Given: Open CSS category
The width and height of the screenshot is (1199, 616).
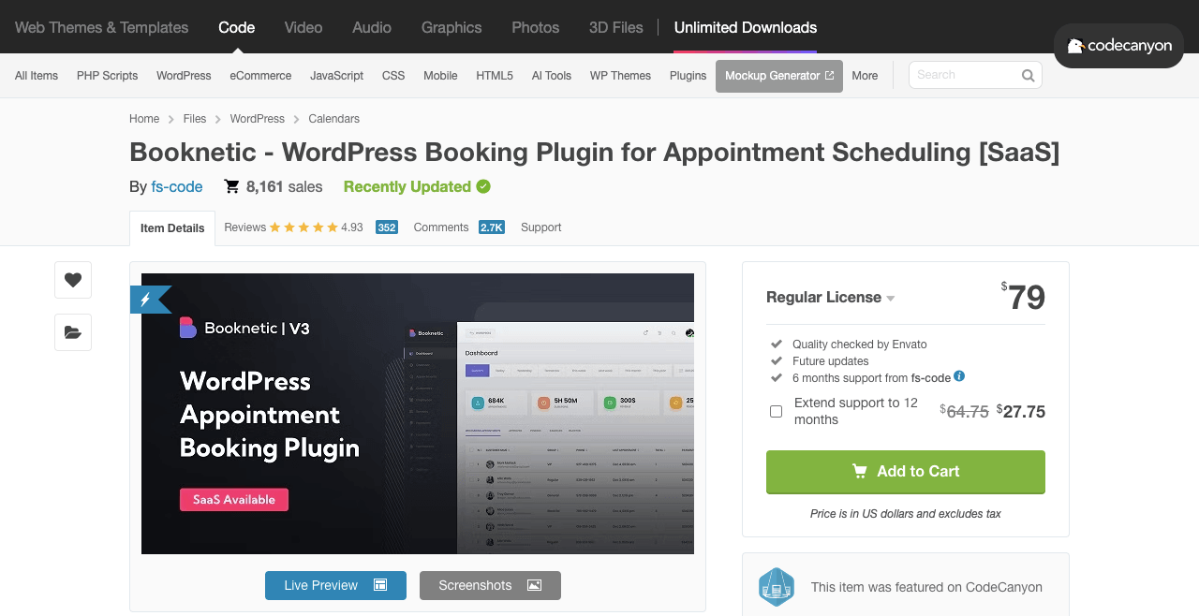Looking at the screenshot, I should (x=393, y=76).
